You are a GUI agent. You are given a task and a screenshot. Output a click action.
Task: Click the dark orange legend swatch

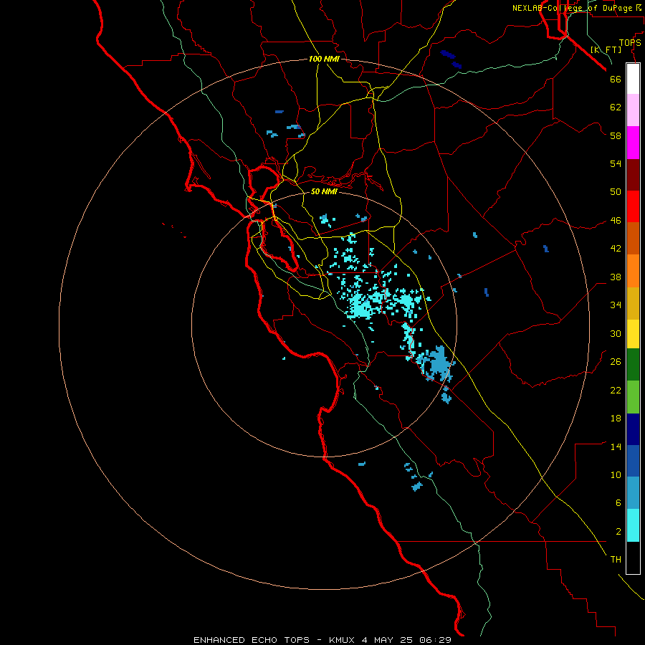(633, 238)
